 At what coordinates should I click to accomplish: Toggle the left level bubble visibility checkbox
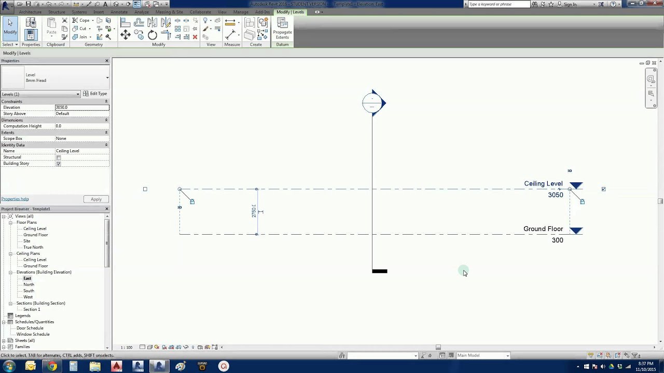(x=145, y=189)
